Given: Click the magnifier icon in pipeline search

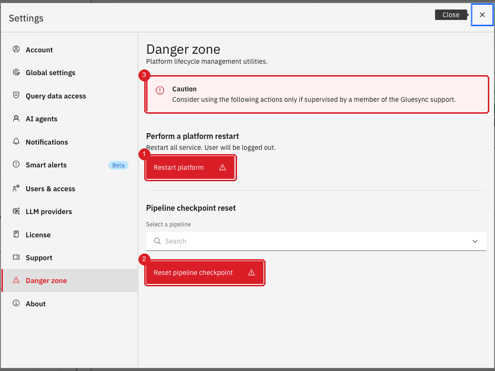Looking at the screenshot, I should (x=157, y=241).
